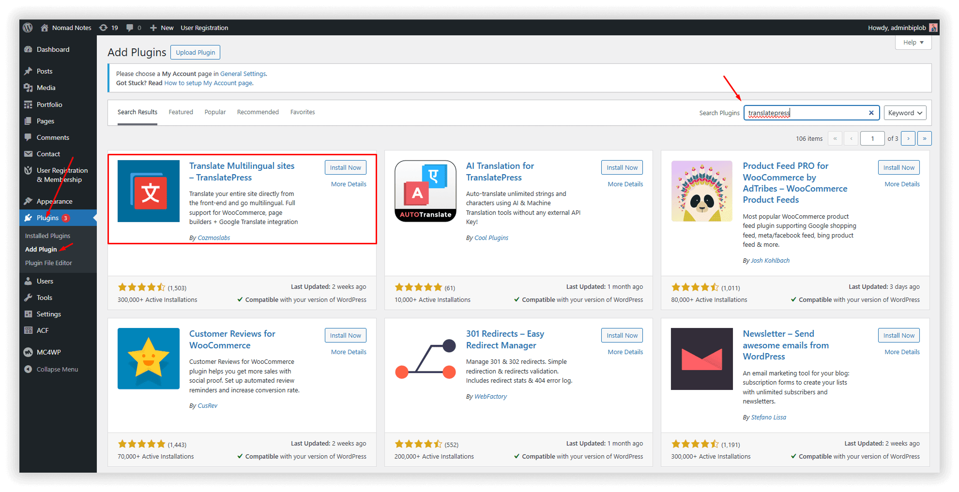959x492 pixels.
Task: Install AI Translation for TranslatePress
Action: [622, 167]
